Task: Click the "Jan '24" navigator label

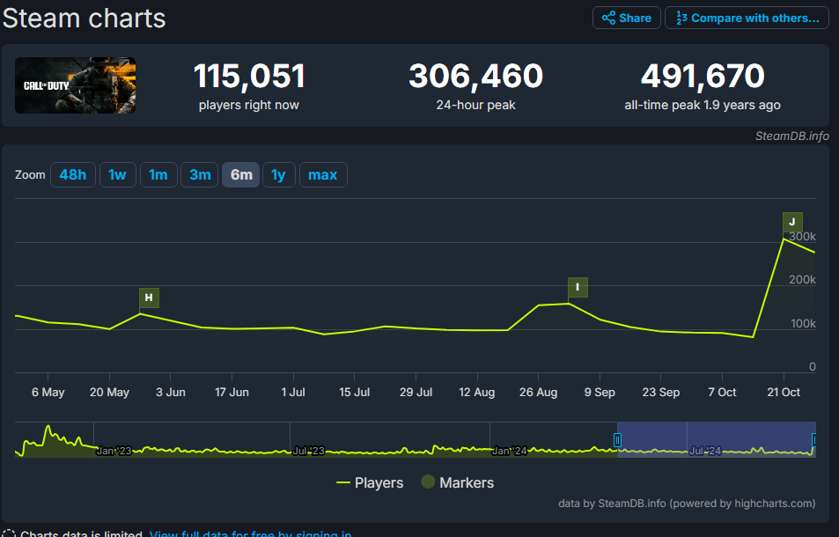Action: coord(510,451)
